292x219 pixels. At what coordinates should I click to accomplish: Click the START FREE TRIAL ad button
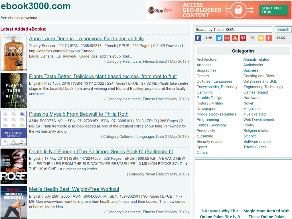[273, 10]
